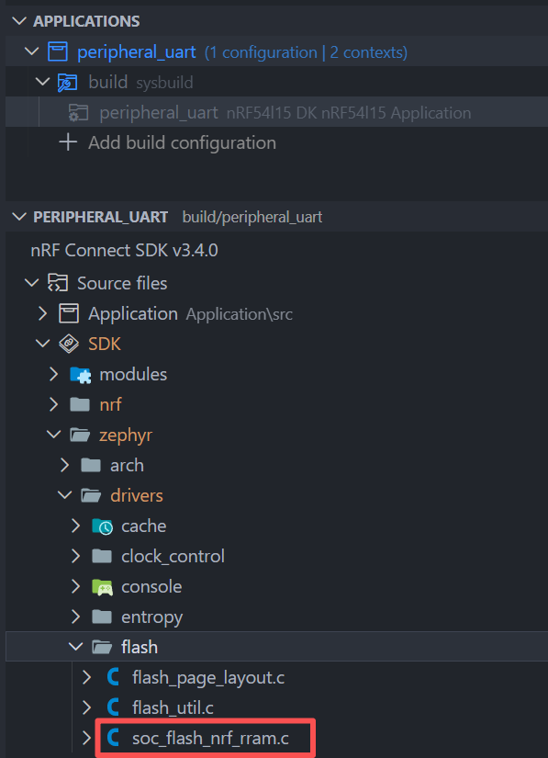The width and height of the screenshot is (548, 758).
Task: Select the clock_control folder
Action: click(173, 557)
